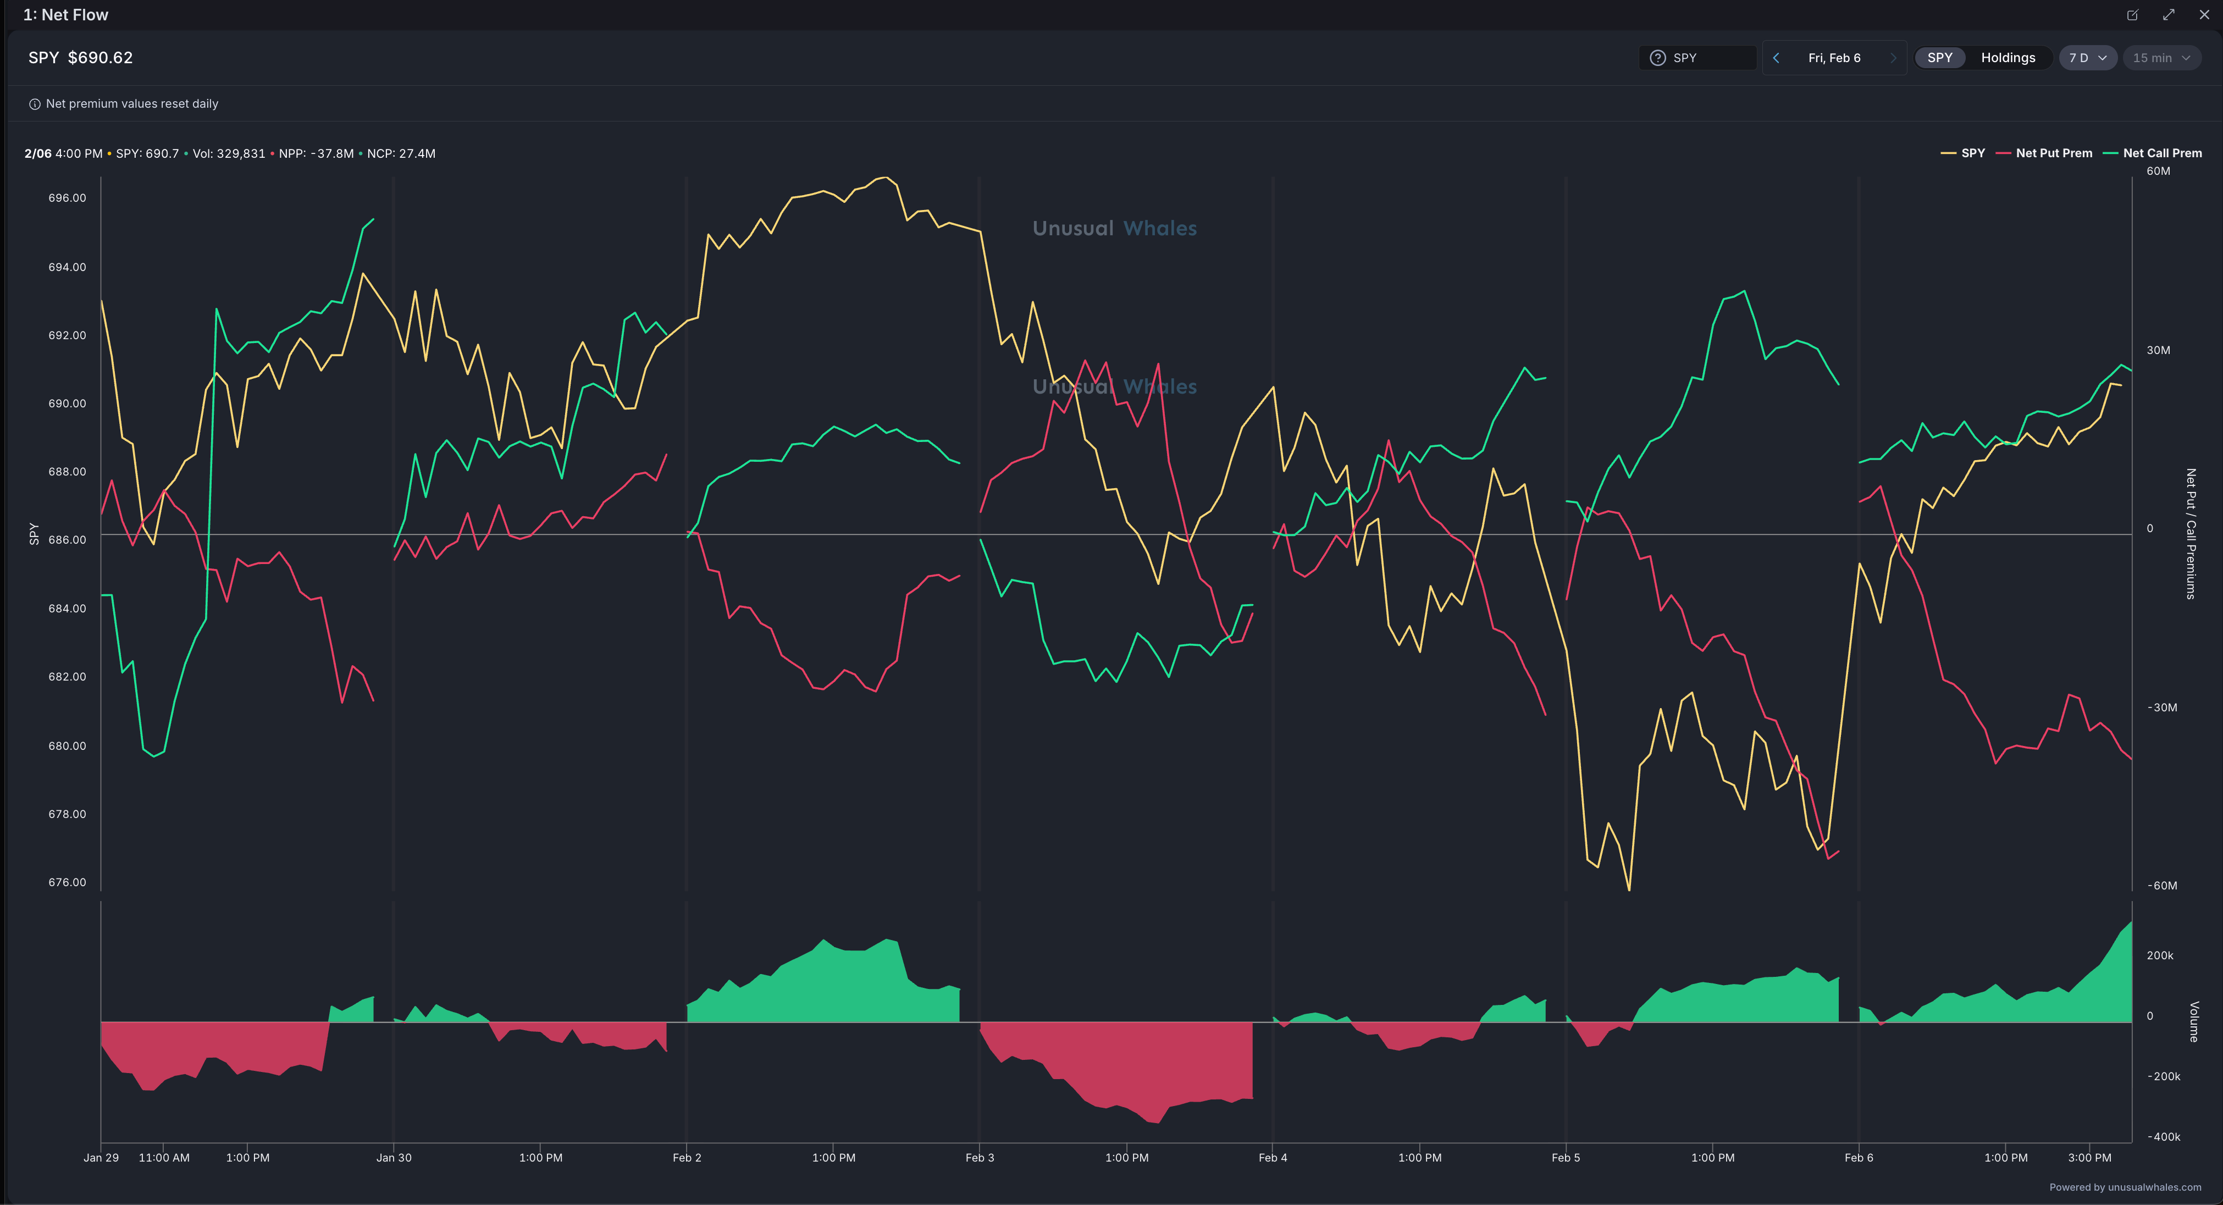Click the help question-mark icon beside SPY

1657,58
